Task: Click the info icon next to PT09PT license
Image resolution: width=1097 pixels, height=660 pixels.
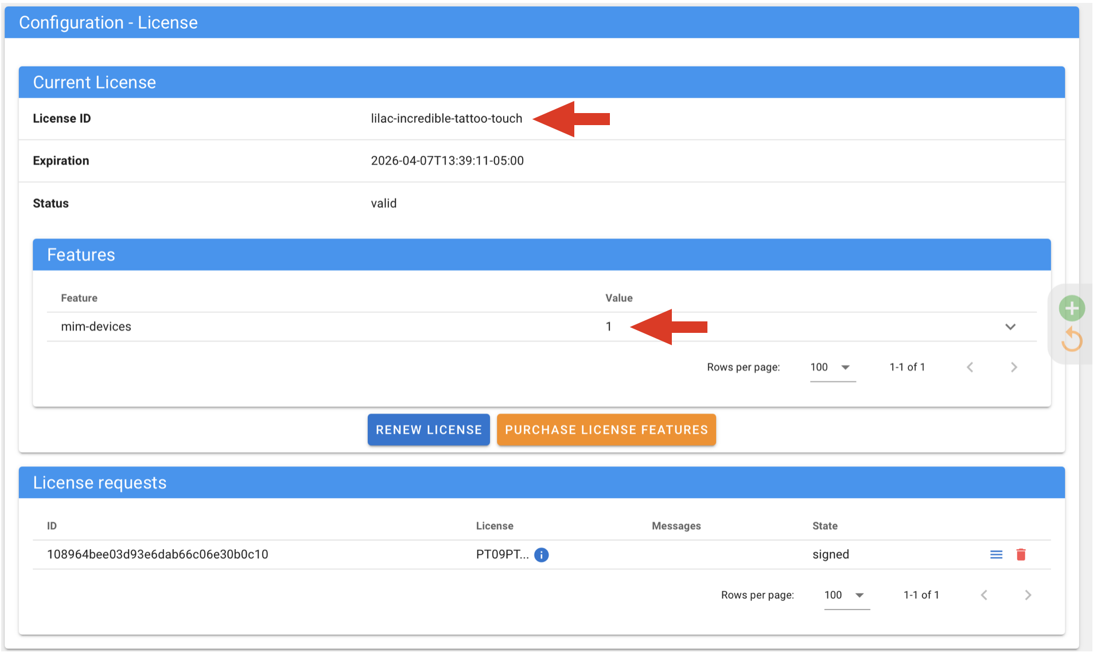Action: coord(541,554)
